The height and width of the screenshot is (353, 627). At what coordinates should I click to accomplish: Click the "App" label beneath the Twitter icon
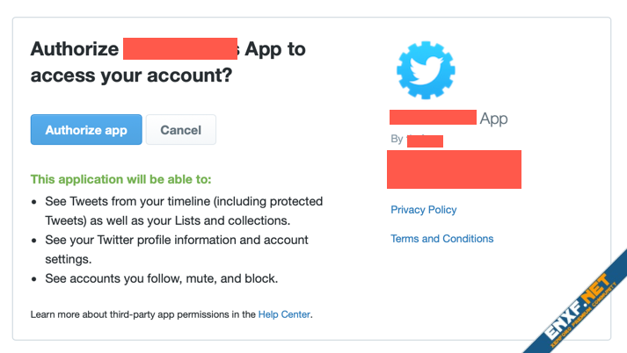493,119
